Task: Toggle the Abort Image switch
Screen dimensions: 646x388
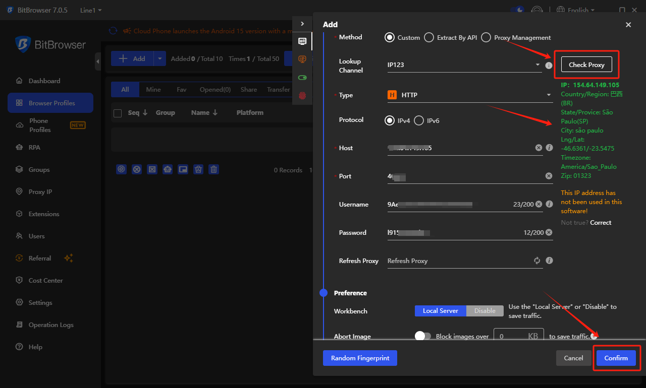Action: pos(423,336)
